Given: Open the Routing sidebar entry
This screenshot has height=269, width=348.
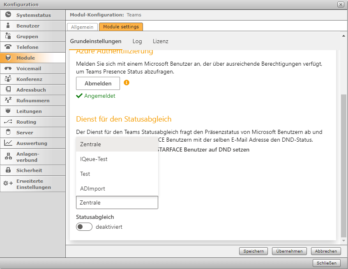Looking at the screenshot, I should coord(26,122).
